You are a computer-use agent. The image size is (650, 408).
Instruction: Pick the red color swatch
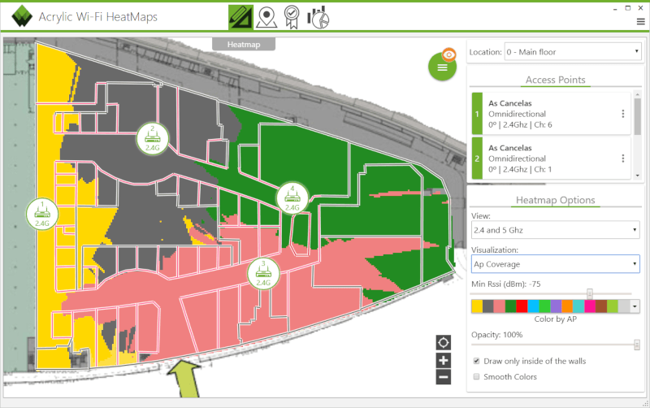tap(522, 306)
